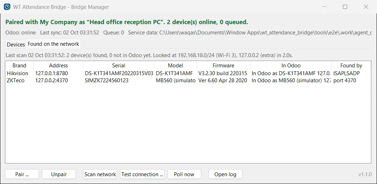Click the Firmware column header

point(223,65)
